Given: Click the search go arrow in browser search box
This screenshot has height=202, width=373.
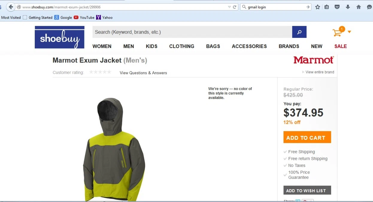Looking at the screenshot, I should coord(308,7).
